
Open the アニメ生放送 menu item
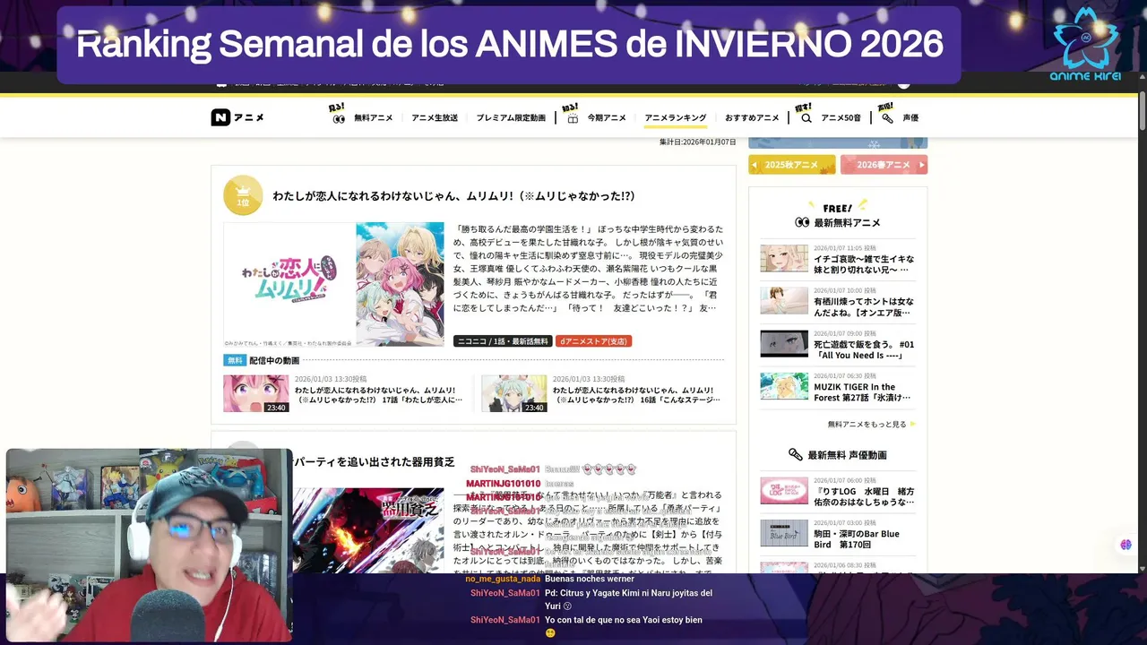[435, 117]
